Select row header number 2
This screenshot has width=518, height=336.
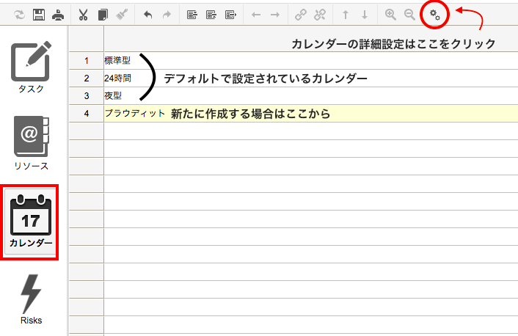pos(87,78)
